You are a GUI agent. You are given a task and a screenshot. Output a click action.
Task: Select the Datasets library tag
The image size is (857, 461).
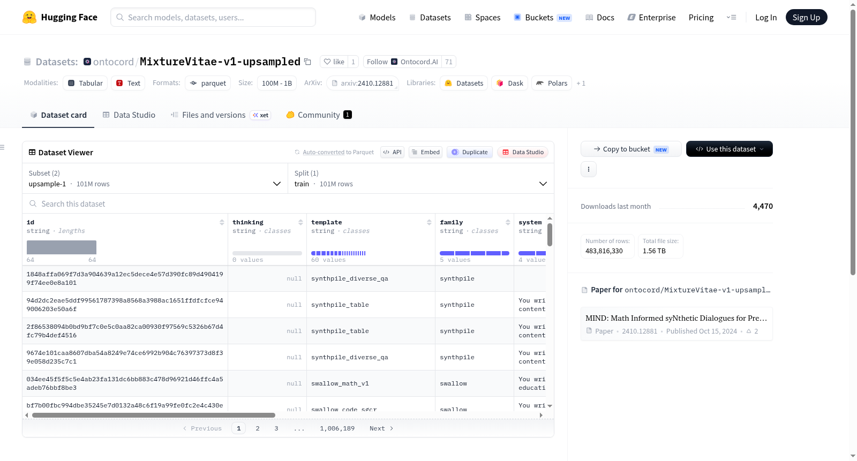(x=464, y=83)
